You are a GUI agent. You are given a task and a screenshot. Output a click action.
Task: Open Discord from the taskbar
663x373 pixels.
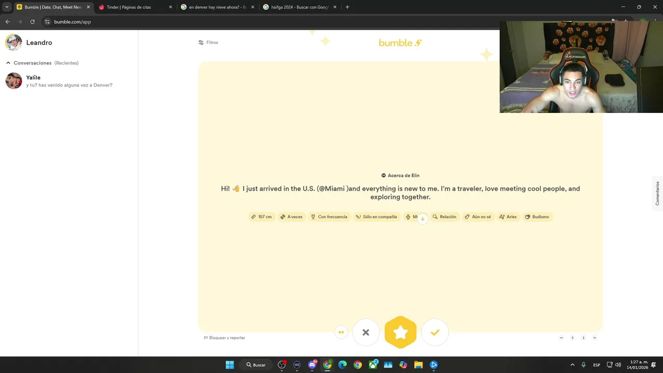click(312, 365)
